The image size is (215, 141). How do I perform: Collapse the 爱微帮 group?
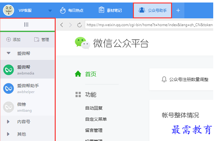point(9,53)
